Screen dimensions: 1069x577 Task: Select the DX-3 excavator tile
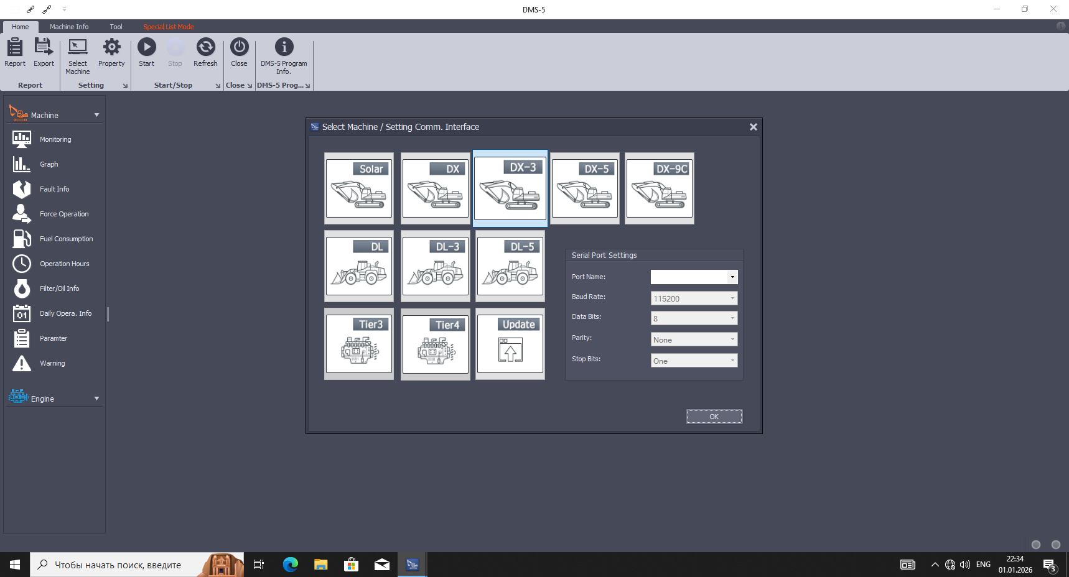[510, 188]
